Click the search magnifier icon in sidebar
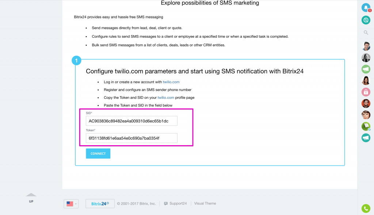374x215 pixels. point(366,33)
